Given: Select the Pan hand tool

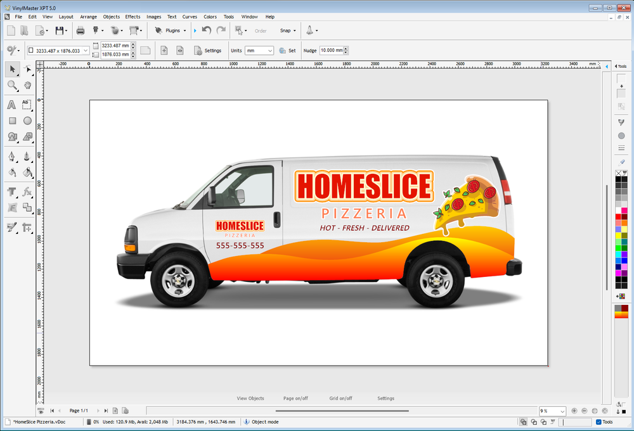Looking at the screenshot, I should click(29, 86).
